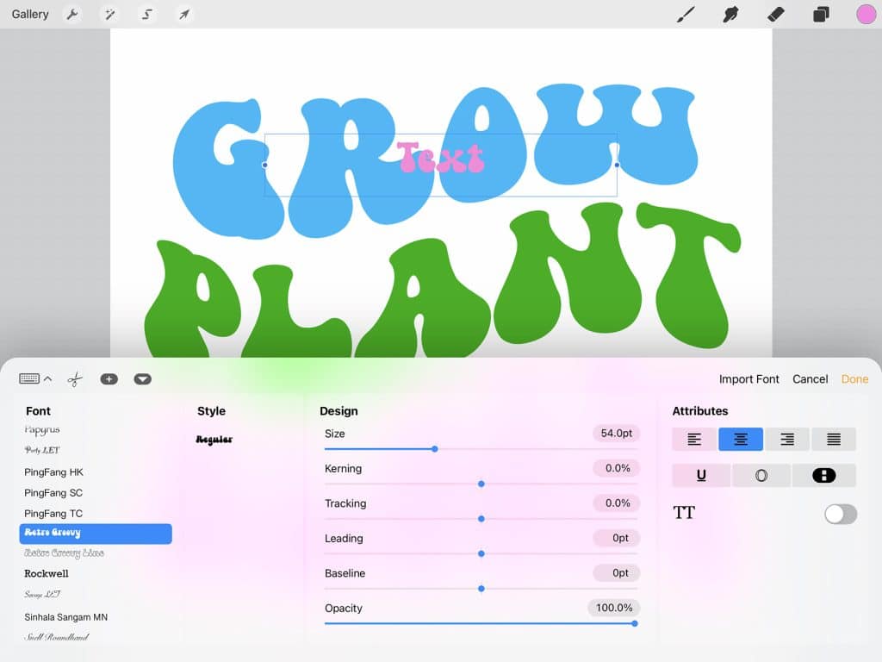Click Import Font

748,379
